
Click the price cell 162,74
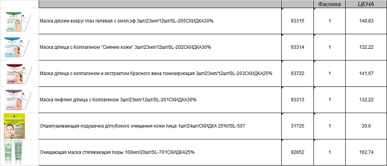coord(366,152)
